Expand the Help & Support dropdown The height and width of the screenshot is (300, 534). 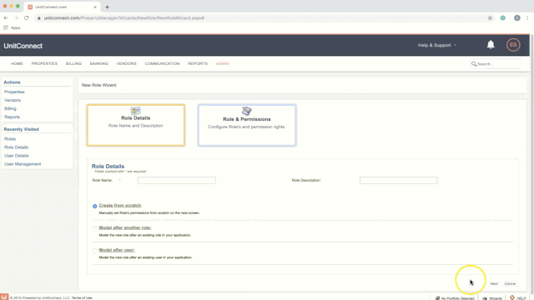437,45
